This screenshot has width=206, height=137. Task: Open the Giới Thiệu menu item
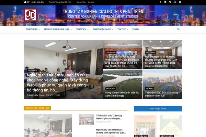pos(32,29)
